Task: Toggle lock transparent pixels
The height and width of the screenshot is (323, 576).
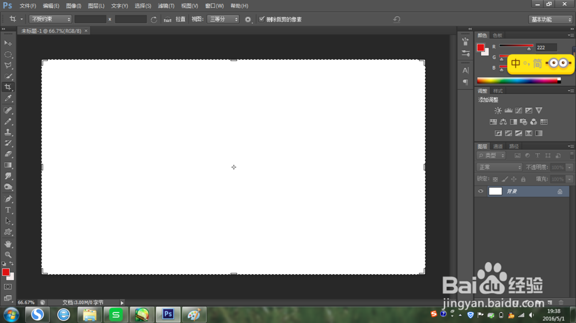Action: [495, 179]
